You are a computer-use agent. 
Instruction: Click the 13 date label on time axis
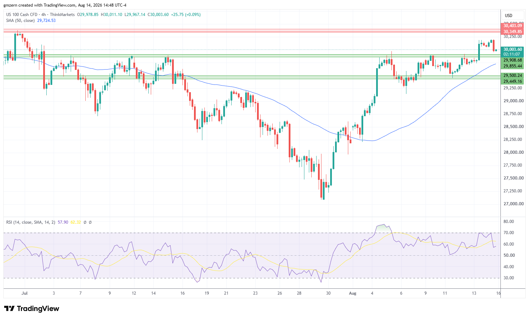click(474, 293)
